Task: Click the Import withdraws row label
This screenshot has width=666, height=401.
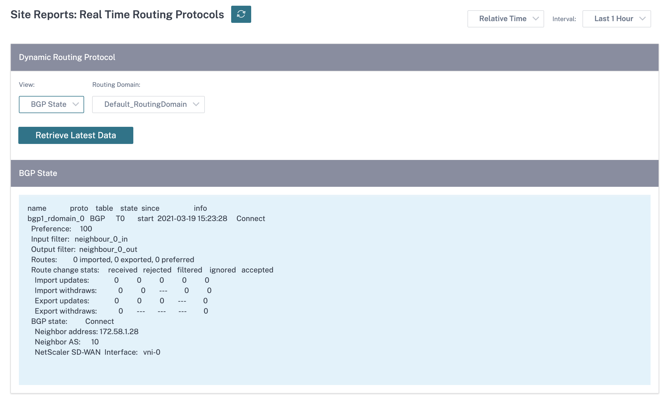Action: pyautogui.click(x=66, y=290)
